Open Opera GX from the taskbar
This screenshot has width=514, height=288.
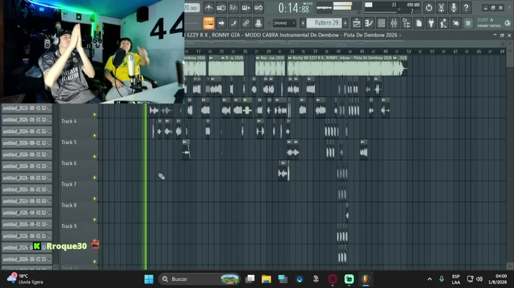[x=333, y=279]
